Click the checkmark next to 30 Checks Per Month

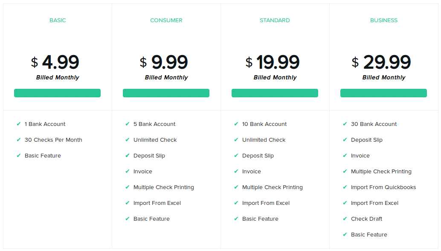(x=19, y=140)
